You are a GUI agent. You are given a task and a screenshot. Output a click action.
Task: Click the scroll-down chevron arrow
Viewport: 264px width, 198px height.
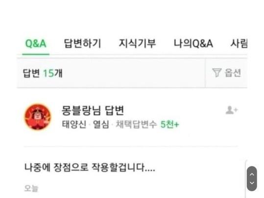(x=252, y=183)
